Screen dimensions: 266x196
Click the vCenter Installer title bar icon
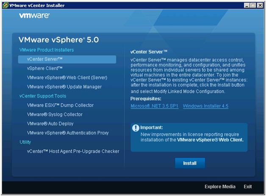[x=5, y=6]
